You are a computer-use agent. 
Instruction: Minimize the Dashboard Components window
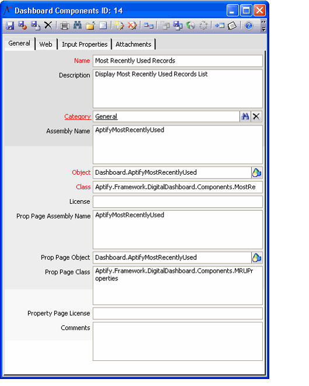tap(232, 11)
